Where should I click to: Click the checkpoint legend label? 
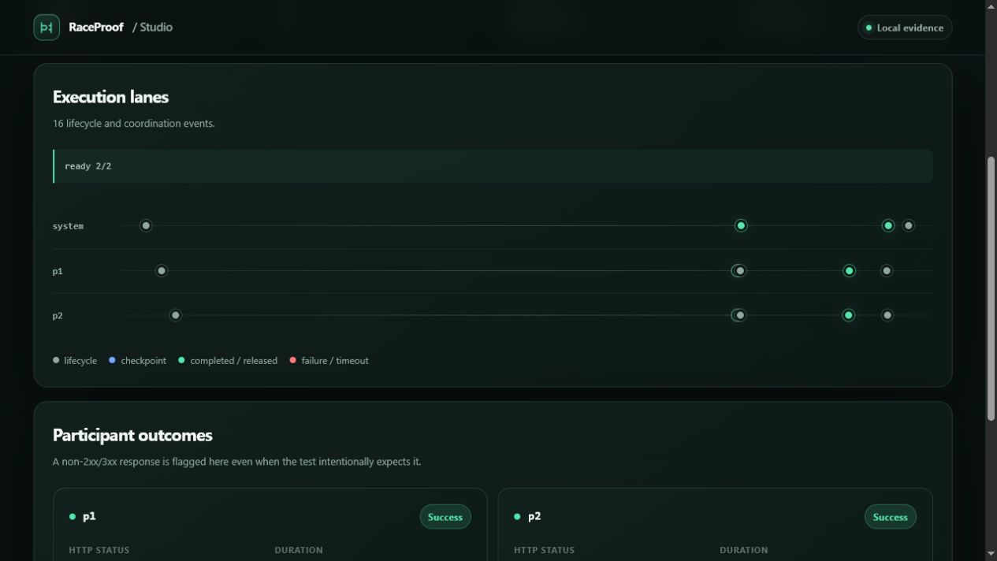point(143,361)
